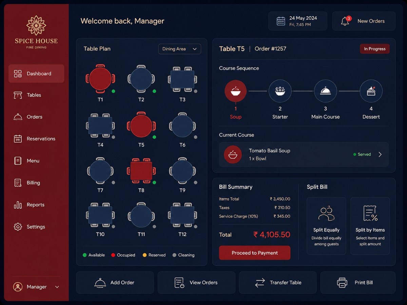This screenshot has height=305, width=407.
Task: Select the Soup course icon in sequence
Action: [x=235, y=91]
